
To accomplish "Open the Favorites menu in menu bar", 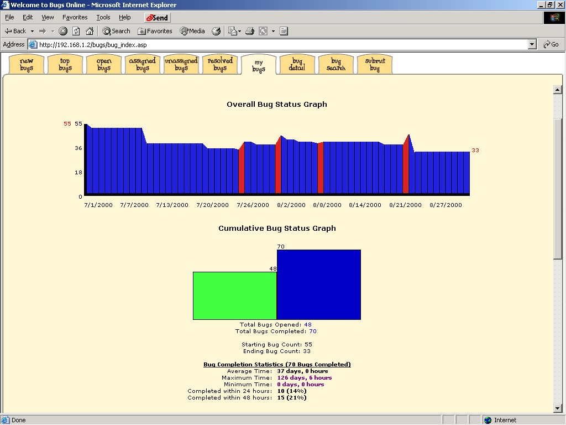I will 75,17.
